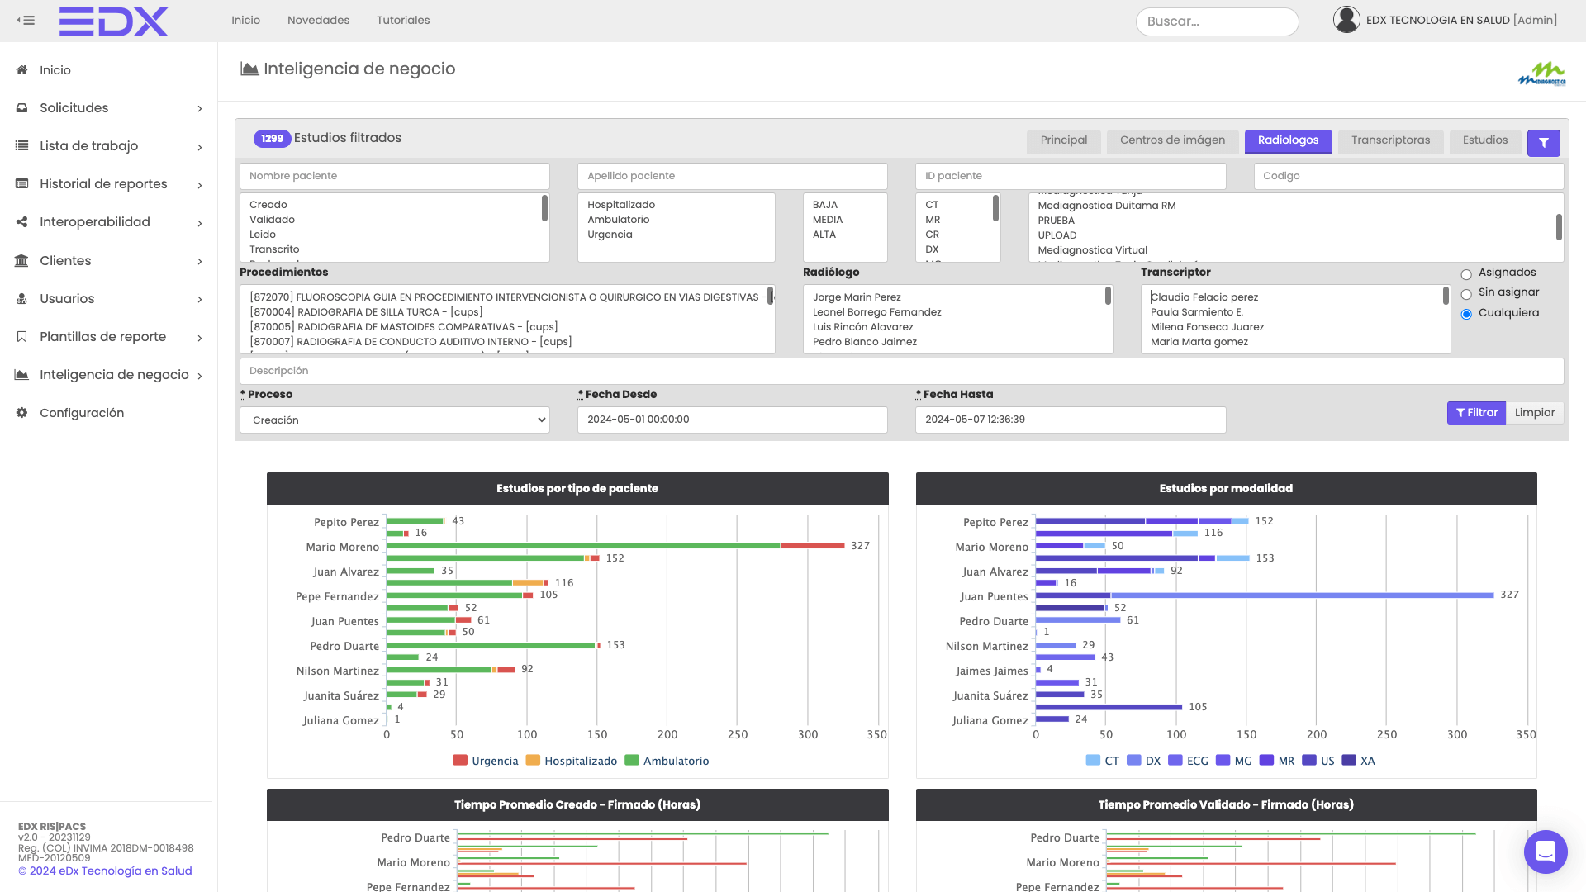Image resolution: width=1586 pixels, height=892 pixels.
Task: Toggle the MG modality legend swatch
Action: pyautogui.click(x=1223, y=761)
